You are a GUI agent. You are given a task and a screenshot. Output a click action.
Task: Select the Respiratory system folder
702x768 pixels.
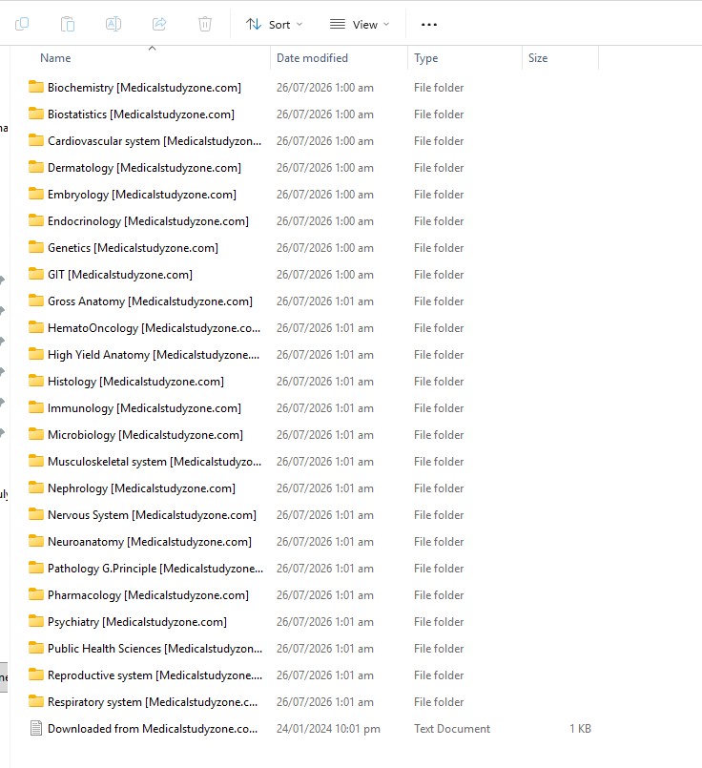(x=153, y=702)
